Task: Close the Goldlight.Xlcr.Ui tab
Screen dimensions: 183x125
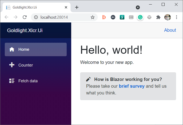Action: pyautogui.click(x=66, y=7)
